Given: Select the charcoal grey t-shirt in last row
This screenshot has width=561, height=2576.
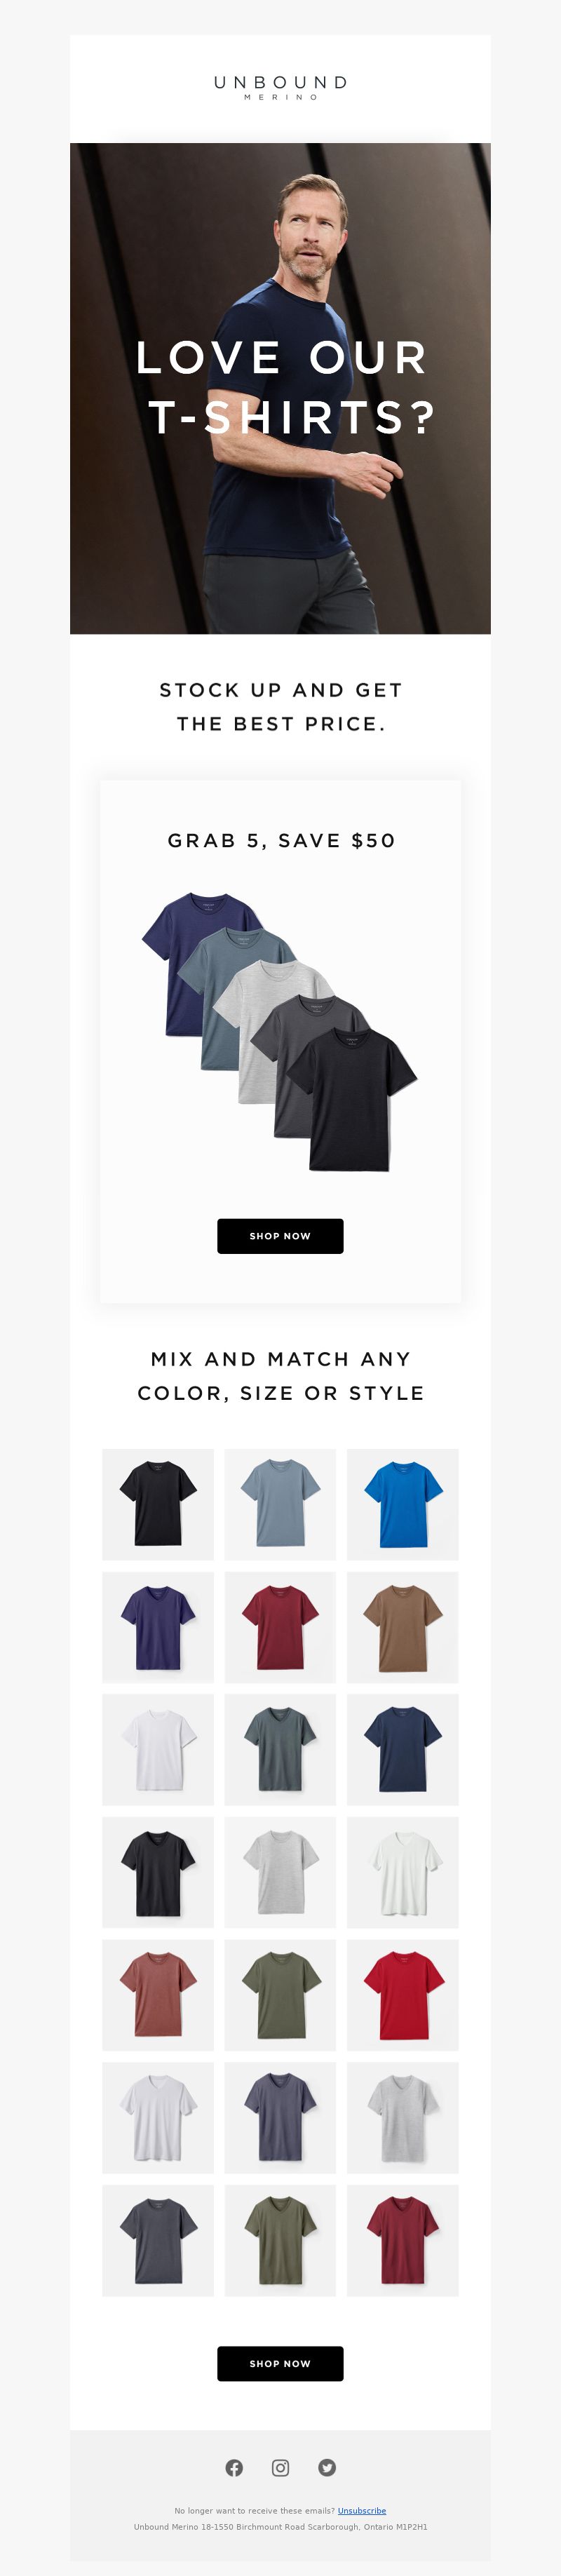Looking at the screenshot, I should pyautogui.click(x=158, y=2240).
